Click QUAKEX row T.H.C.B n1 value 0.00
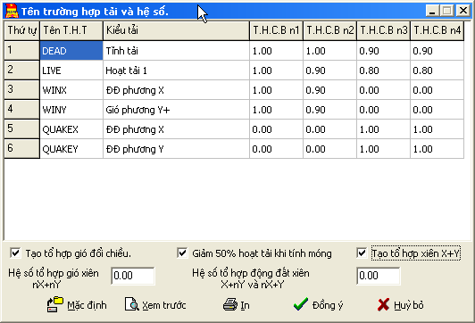 point(276,129)
